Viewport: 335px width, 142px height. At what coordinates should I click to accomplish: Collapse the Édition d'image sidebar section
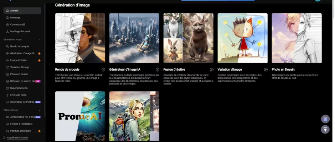click(40, 110)
